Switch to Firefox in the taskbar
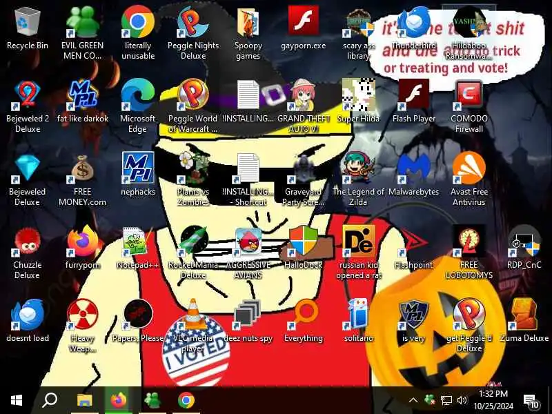Screen dimensions: 552x414 (x=119, y=400)
